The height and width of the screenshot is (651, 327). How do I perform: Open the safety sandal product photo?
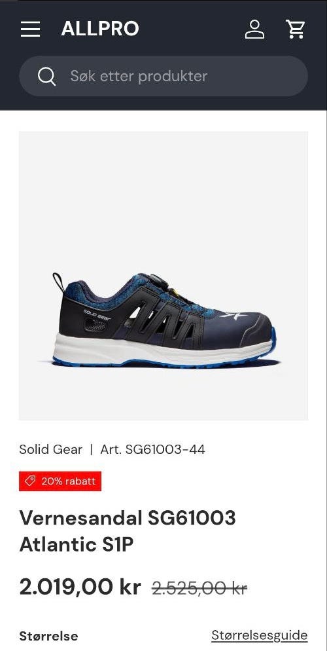click(x=163, y=276)
